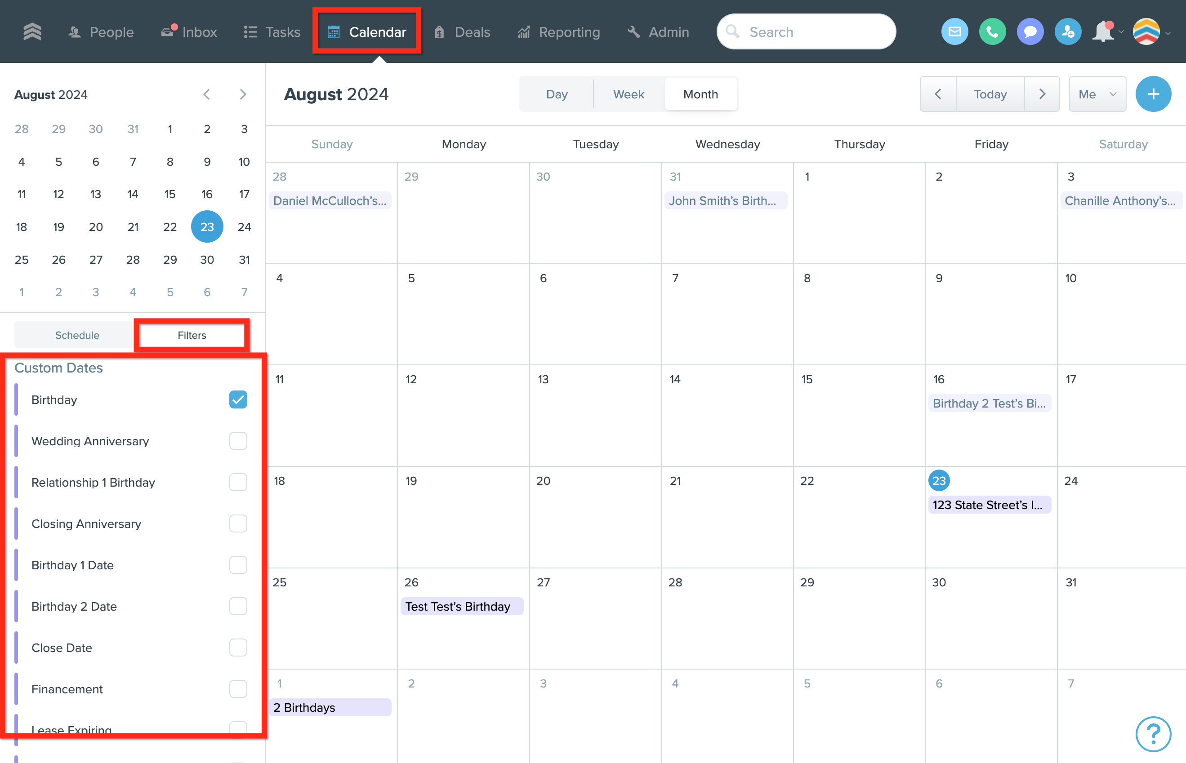This screenshot has width=1186, height=763.
Task: Switch to the Week view tab
Action: click(x=629, y=94)
